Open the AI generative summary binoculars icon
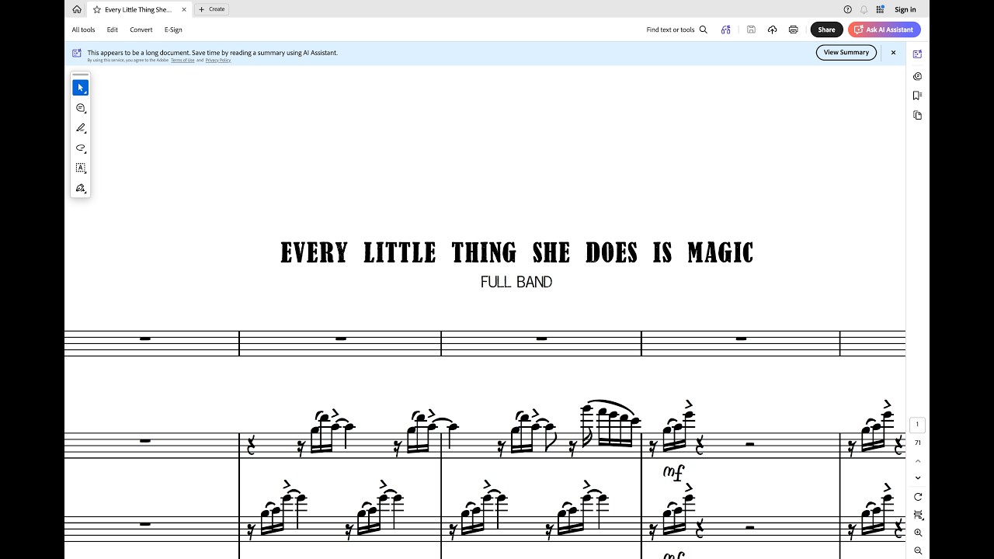 [x=725, y=30]
